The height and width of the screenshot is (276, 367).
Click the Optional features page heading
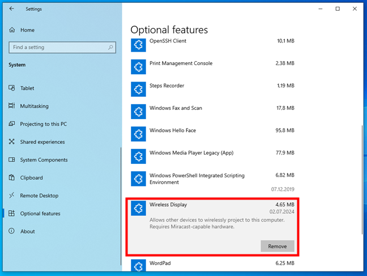click(x=169, y=30)
